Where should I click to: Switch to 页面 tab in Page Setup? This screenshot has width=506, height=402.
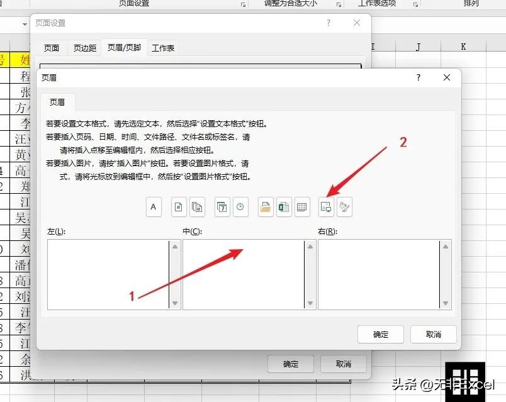tap(52, 48)
